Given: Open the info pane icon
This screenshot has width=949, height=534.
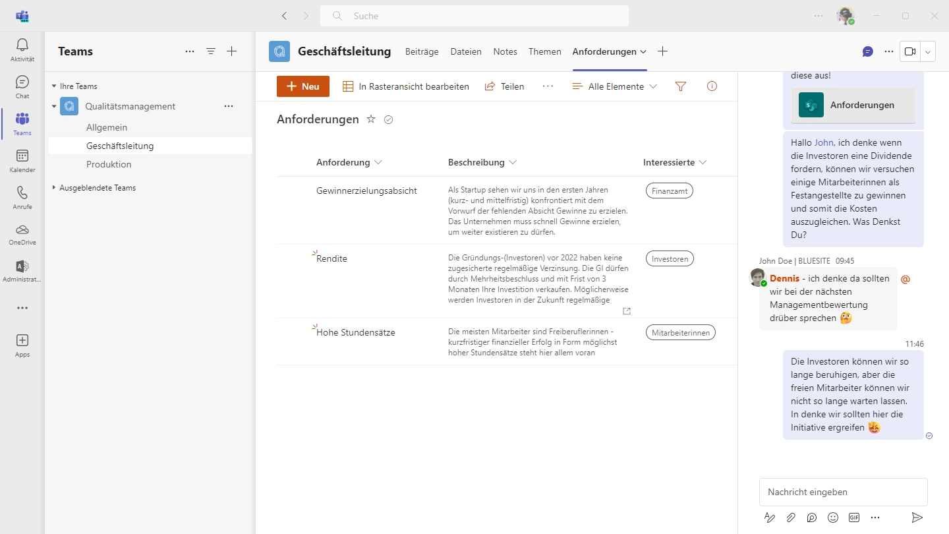Looking at the screenshot, I should pos(712,86).
